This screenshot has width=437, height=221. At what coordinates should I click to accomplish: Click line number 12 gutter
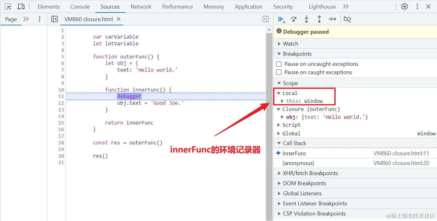61,103
